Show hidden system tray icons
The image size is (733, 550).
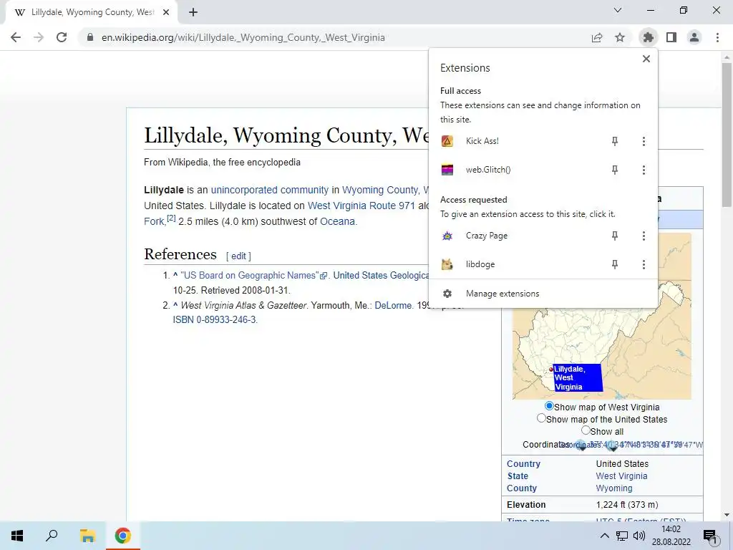click(x=604, y=536)
